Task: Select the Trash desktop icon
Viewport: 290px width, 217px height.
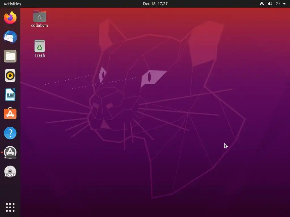Action: 40,46
